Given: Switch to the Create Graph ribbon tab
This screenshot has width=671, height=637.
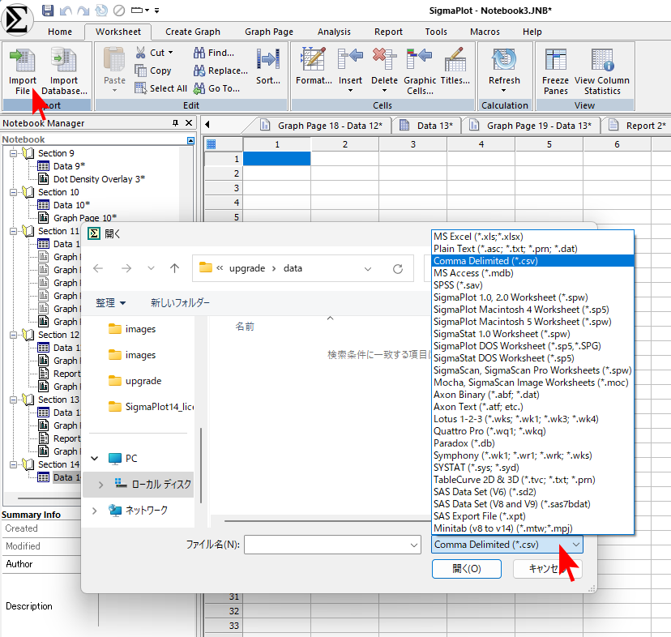Looking at the screenshot, I should 192,32.
